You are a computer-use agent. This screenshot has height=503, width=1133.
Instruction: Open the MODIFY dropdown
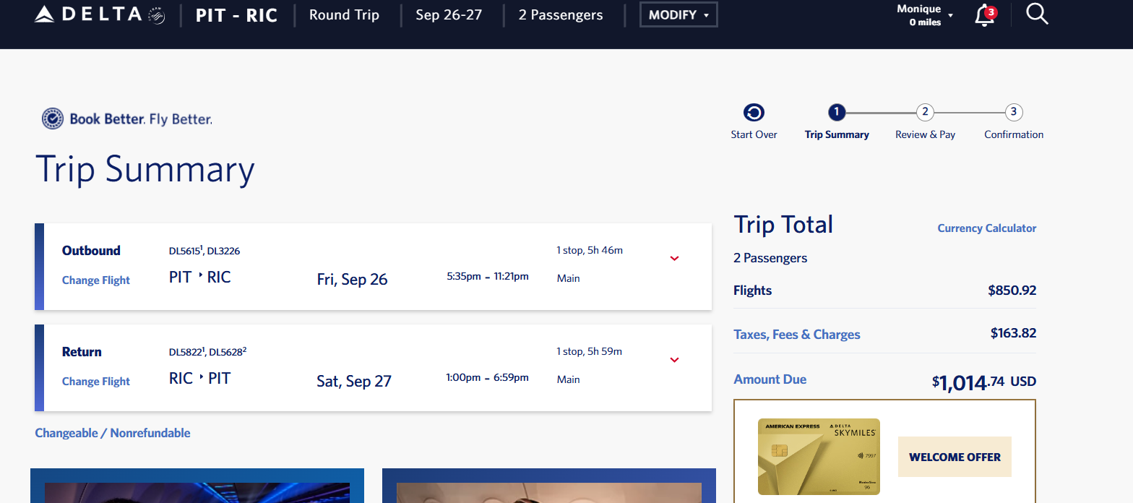pyautogui.click(x=678, y=15)
